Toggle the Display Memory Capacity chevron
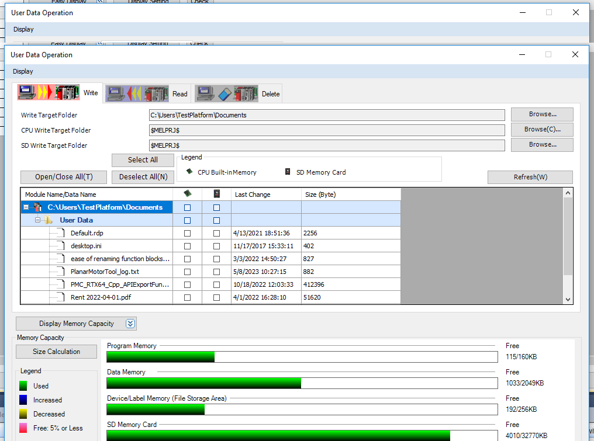 click(x=130, y=324)
